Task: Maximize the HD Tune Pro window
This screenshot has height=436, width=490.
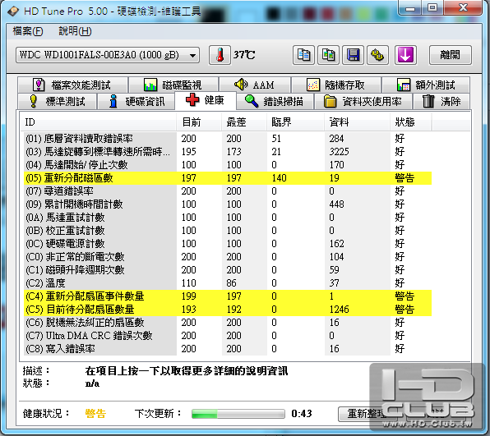Action: [432, 7]
